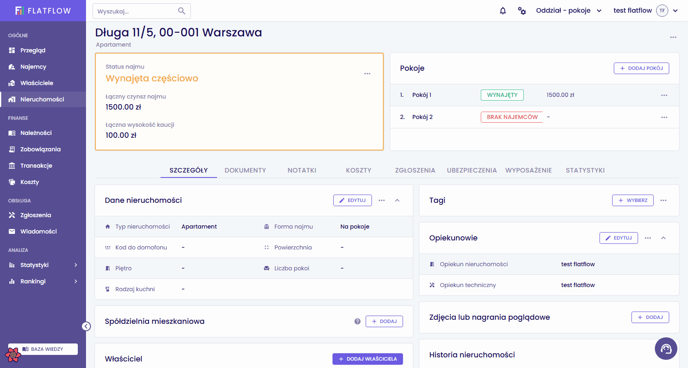Switch to the Ubezpieczenia tab
688x368 pixels.
(472, 171)
